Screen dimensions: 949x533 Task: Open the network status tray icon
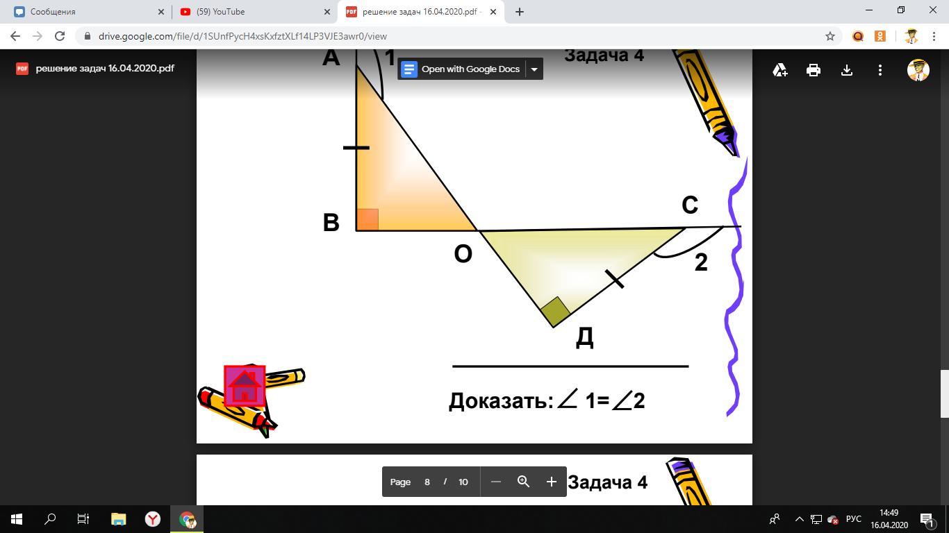click(x=816, y=519)
